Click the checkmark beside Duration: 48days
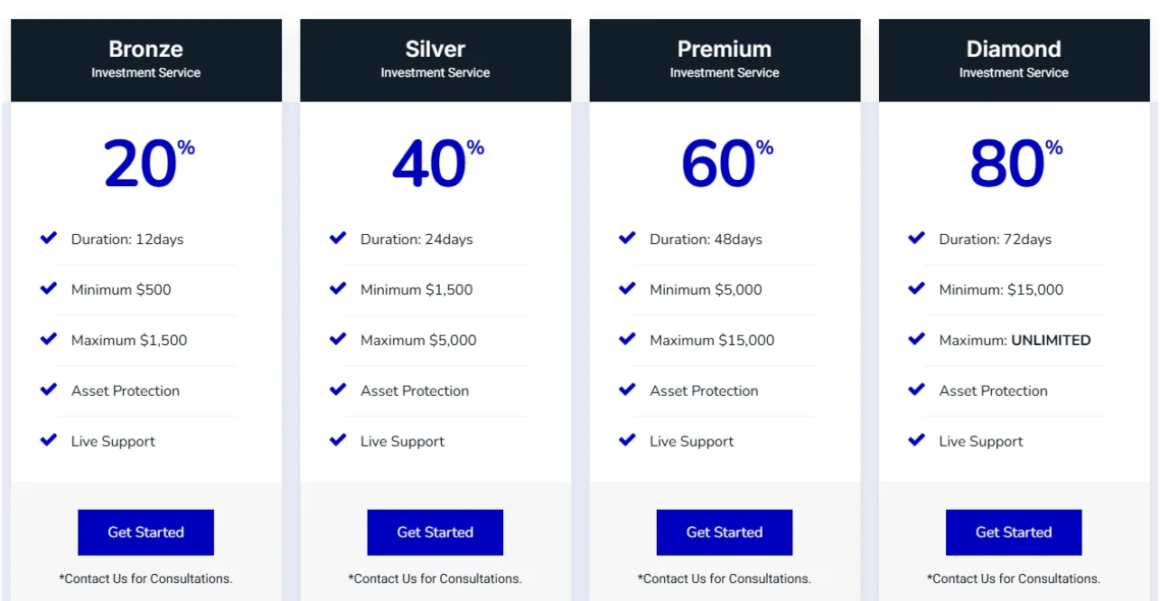 (x=627, y=239)
